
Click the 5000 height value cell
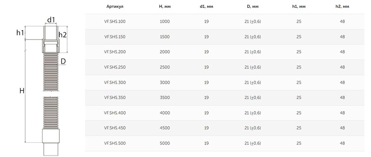pyautogui.click(x=165, y=143)
